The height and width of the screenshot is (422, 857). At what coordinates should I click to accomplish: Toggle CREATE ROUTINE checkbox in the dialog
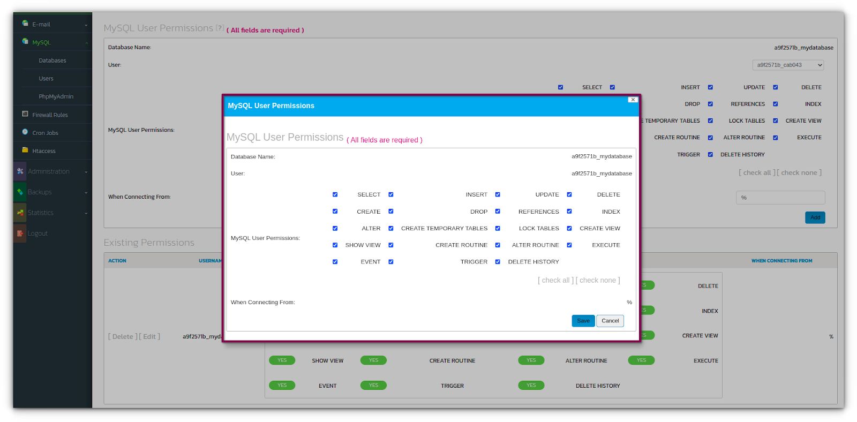pos(391,245)
